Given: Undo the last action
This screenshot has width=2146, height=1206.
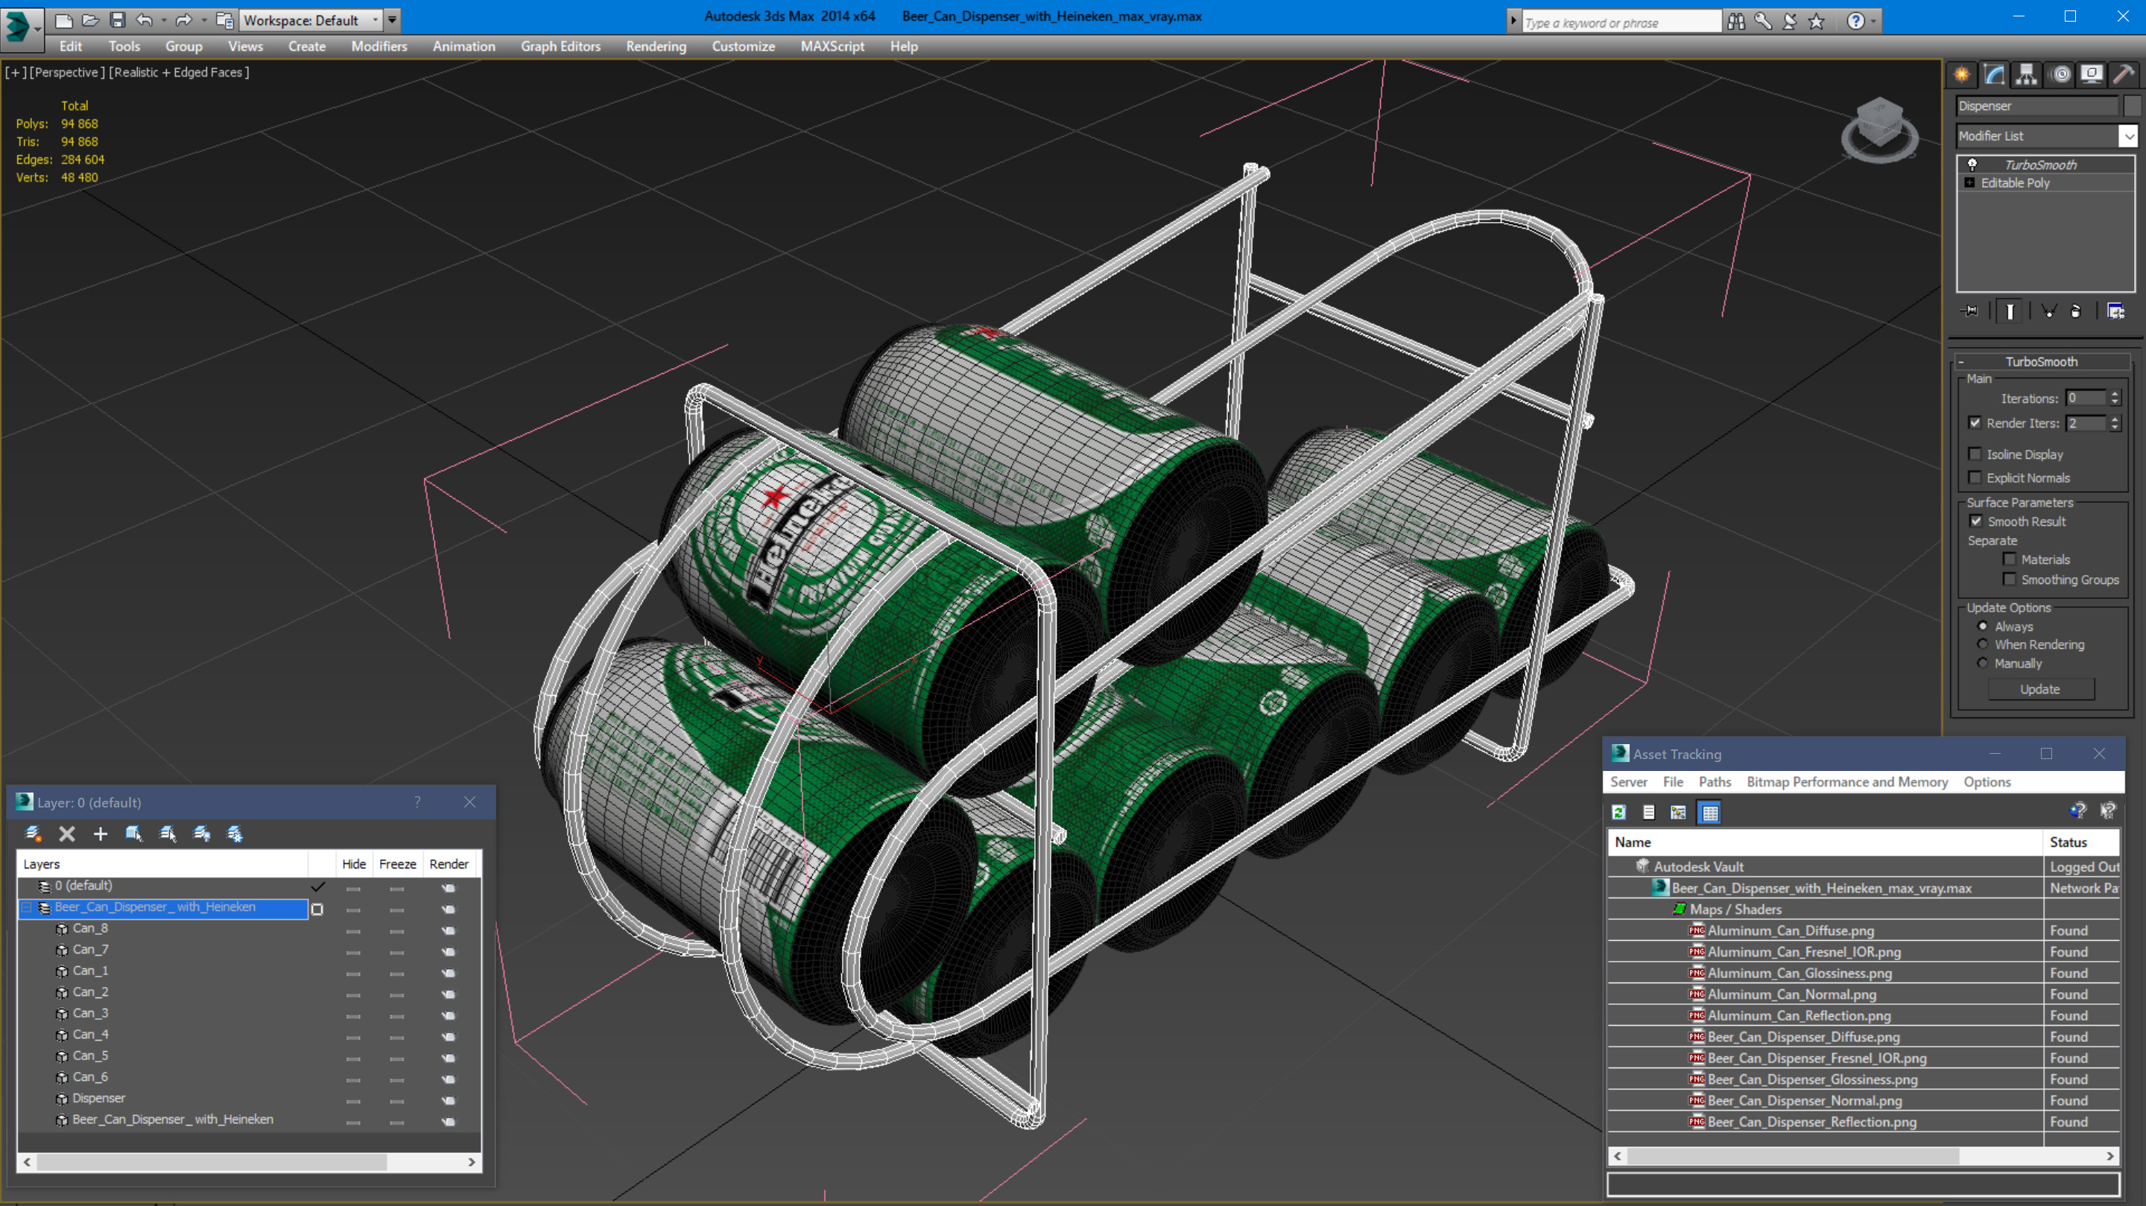Looking at the screenshot, I should tap(144, 19).
